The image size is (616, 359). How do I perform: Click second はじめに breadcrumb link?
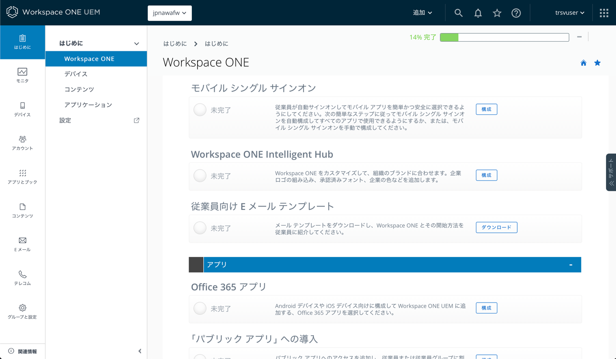(217, 44)
